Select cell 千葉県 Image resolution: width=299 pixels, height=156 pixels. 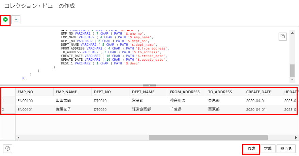187,110
